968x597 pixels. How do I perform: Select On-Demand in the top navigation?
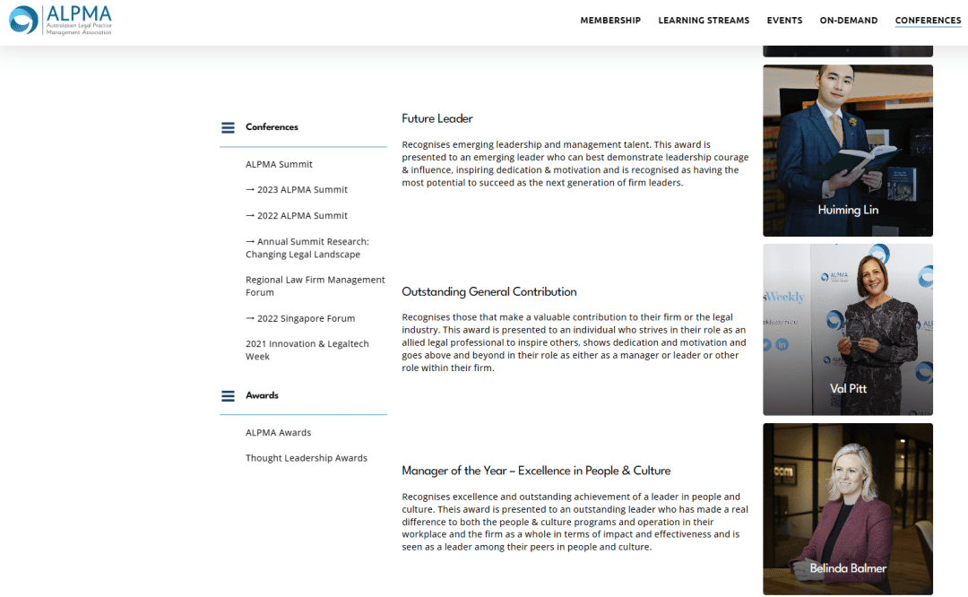(x=848, y=21)
